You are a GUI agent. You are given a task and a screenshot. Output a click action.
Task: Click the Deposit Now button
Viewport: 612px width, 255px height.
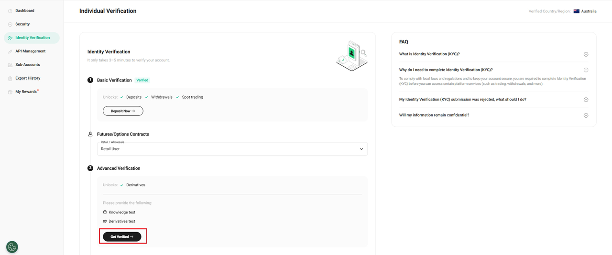tap(123, 111)
